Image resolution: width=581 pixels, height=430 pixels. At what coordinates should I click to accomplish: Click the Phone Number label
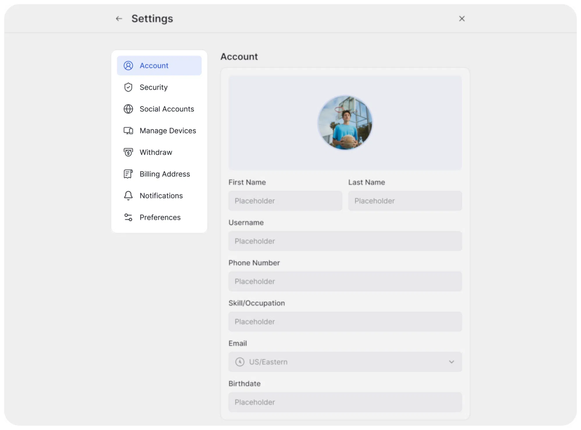click(x=254, y=263)
